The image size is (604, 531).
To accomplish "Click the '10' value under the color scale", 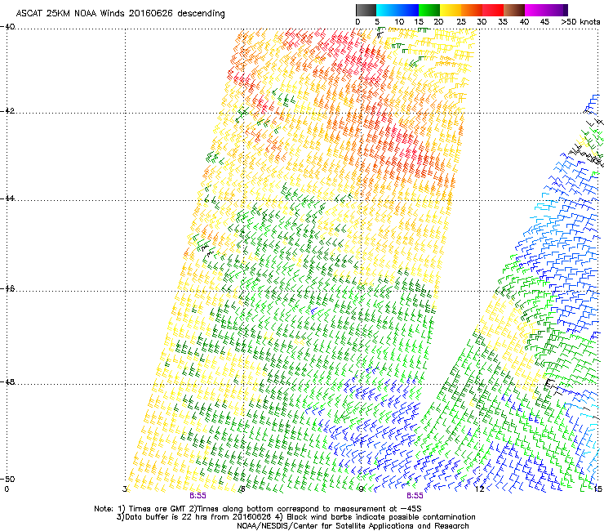I will (399, 22).
